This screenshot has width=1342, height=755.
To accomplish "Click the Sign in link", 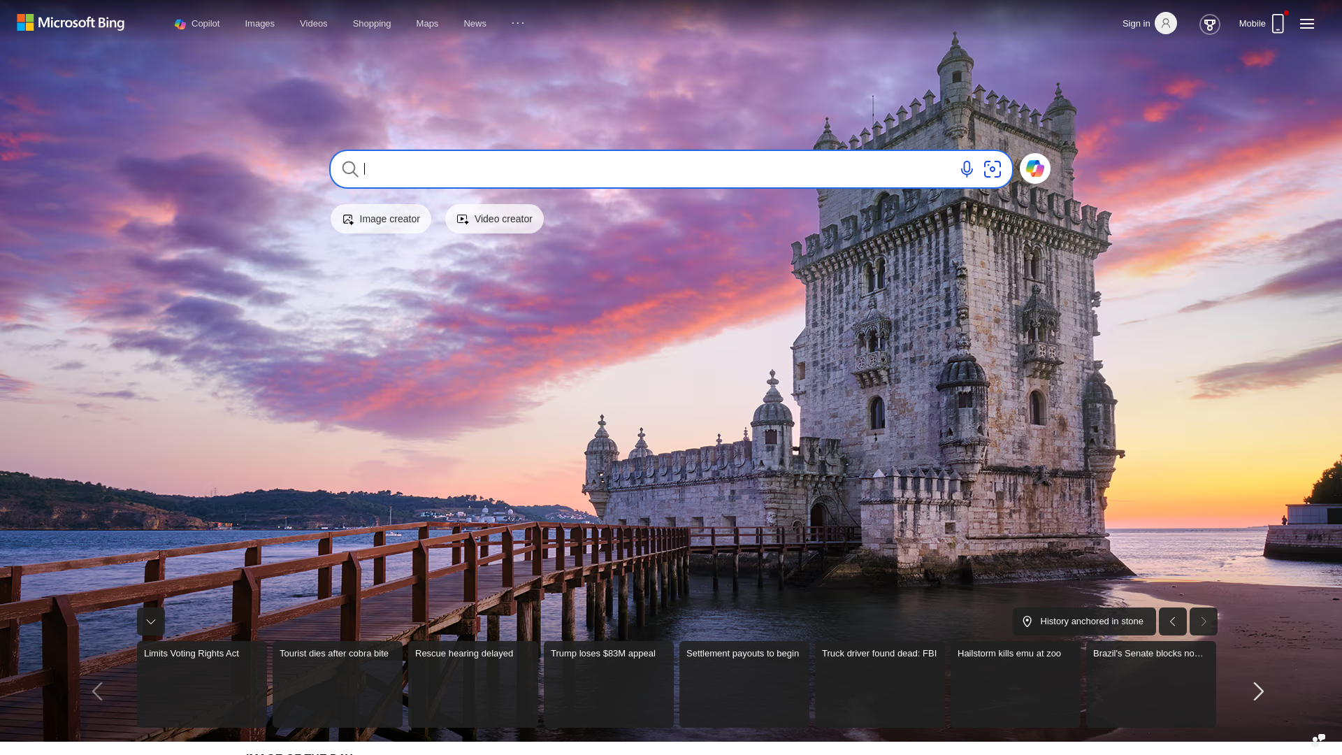I will click(x=1136, y=24).
